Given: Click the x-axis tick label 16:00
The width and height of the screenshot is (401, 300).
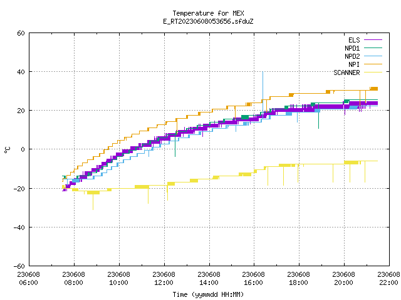Looking at the screenshot, I should (x=253, y=283).
